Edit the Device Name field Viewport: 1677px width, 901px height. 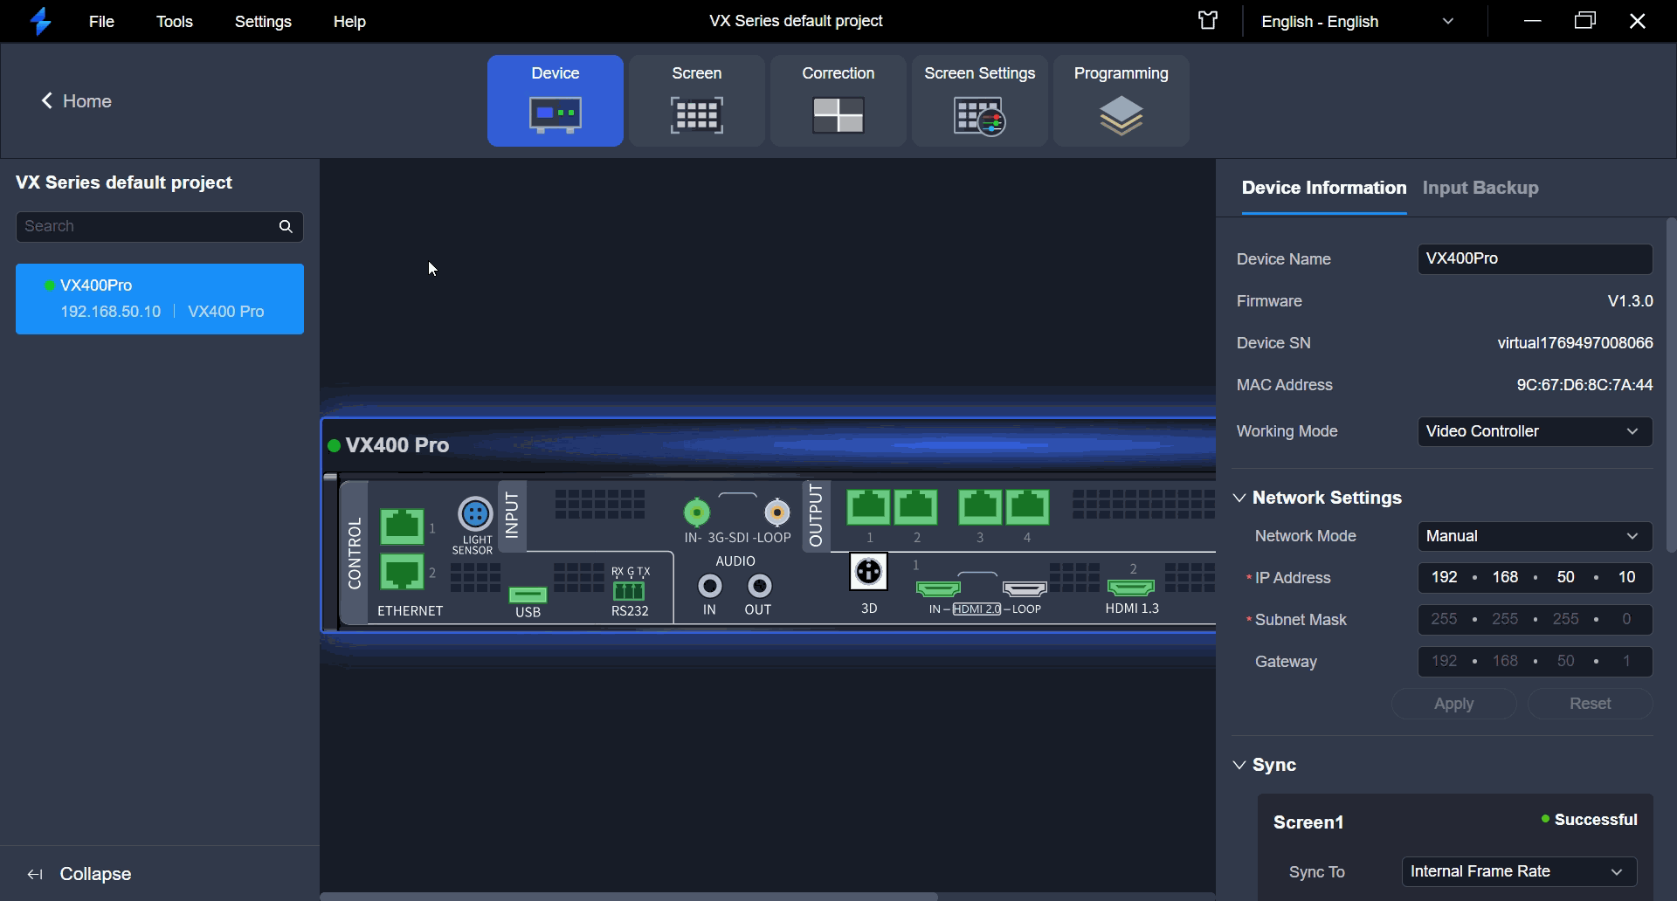coord(1535,258)
